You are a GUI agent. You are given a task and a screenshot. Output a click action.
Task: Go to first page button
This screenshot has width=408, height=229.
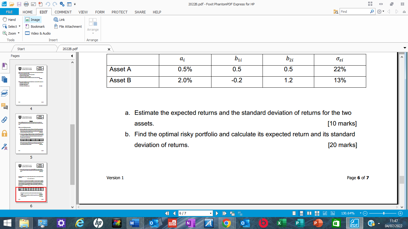[x=168, y=213]
